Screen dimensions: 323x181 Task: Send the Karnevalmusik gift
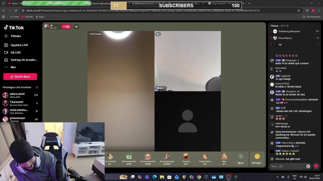click(129, 159)
